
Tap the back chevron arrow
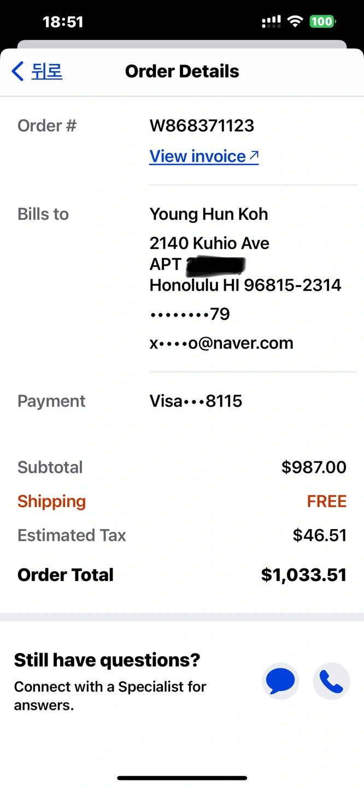[x=17, y=71]
